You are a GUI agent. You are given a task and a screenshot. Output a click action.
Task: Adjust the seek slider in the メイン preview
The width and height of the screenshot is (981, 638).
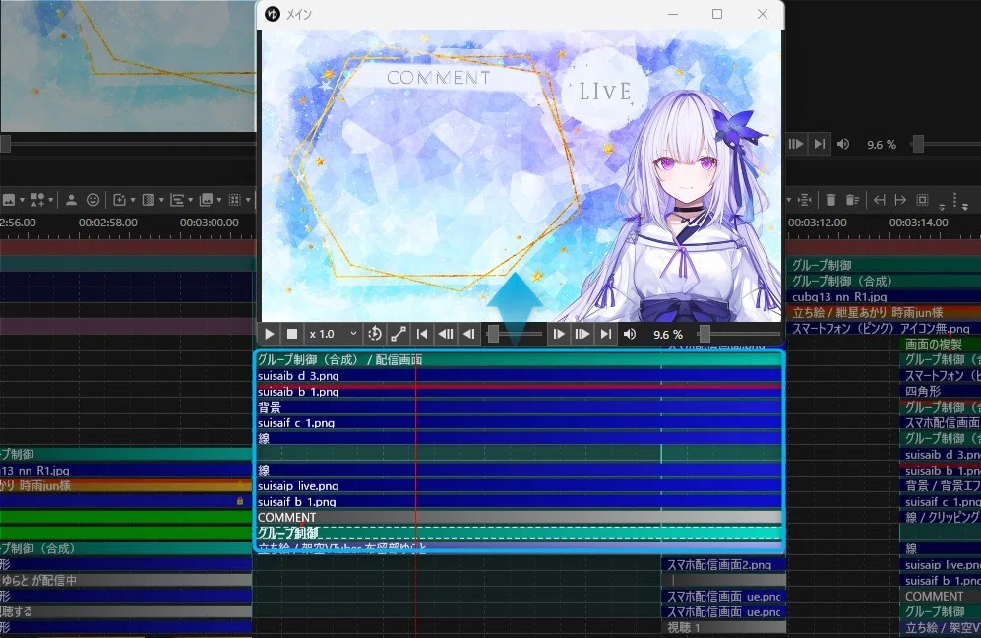[x=515, y=334]
